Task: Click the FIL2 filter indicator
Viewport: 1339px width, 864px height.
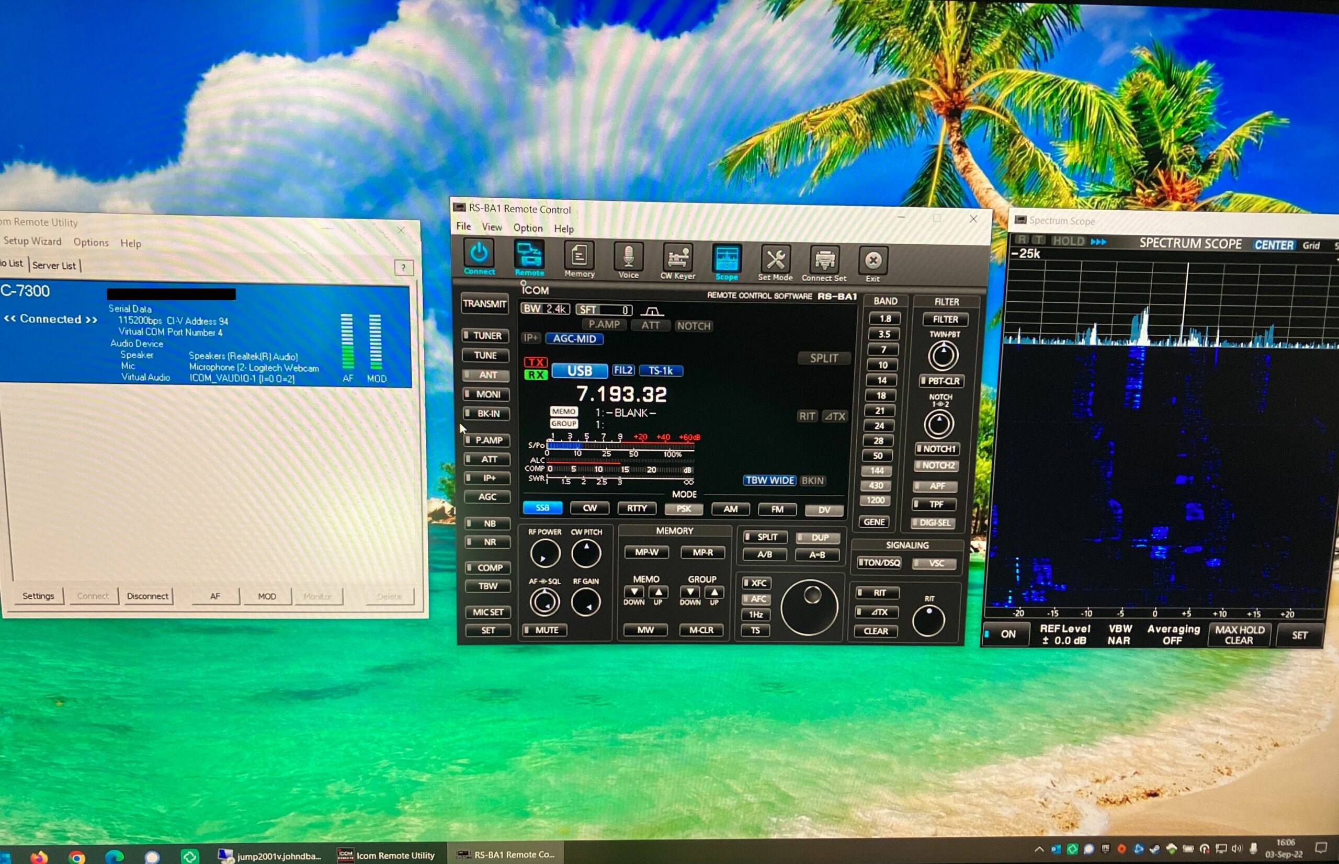Action: pyautogui.click(x=623, y=370)
